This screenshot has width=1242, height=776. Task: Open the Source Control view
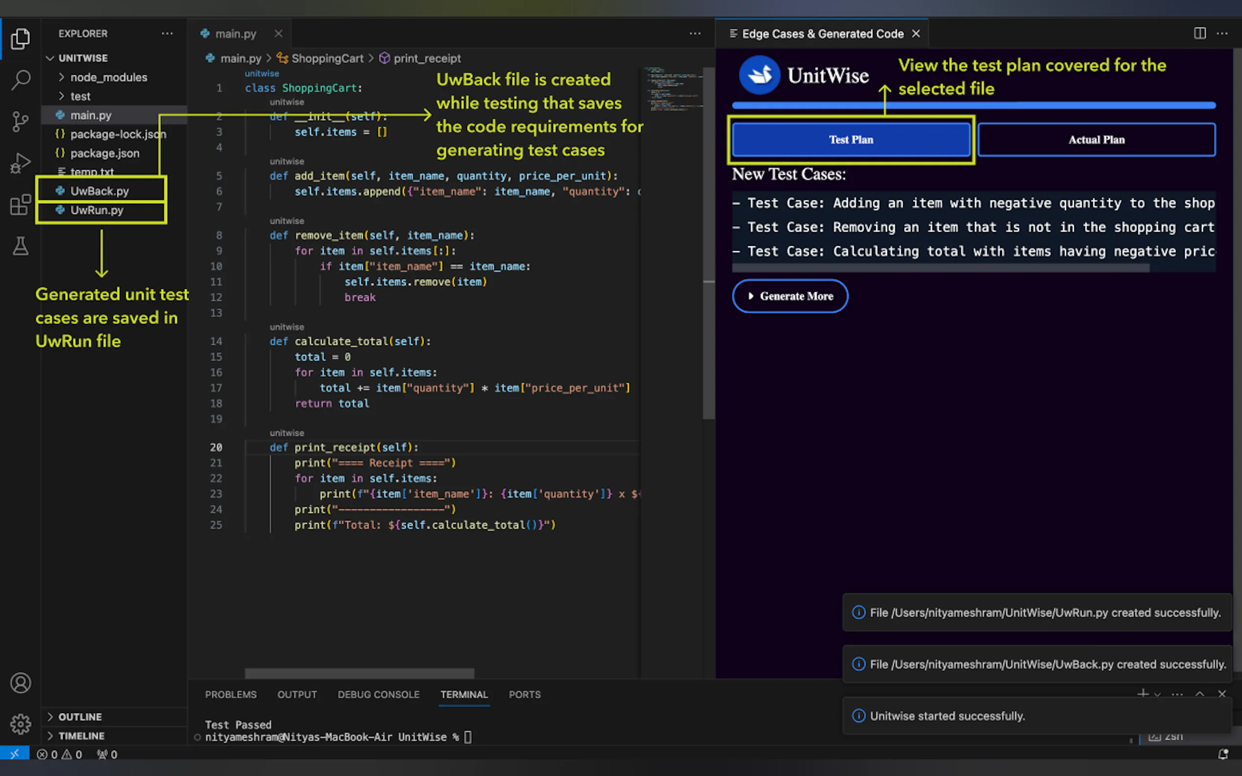point(21,122)
